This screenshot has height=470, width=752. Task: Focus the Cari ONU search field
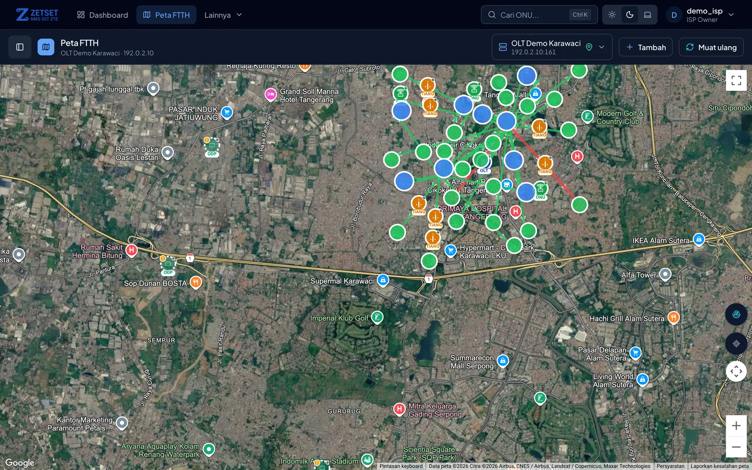[539, 15]
